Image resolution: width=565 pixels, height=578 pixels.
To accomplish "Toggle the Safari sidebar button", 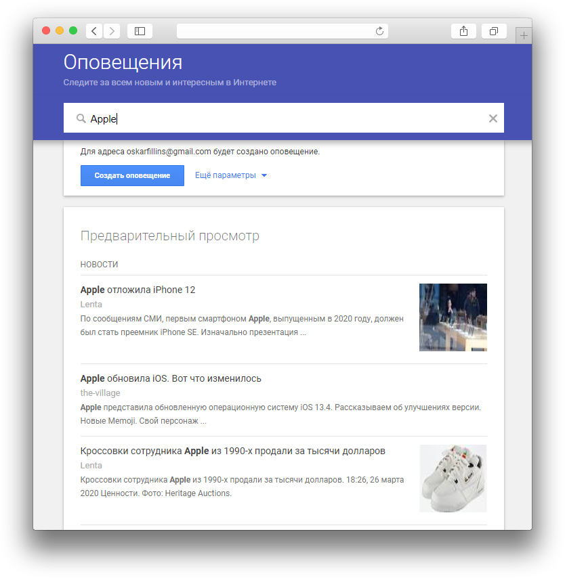I will [140, 31].
